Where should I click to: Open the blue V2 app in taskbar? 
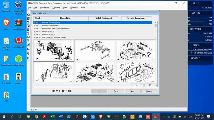(93, 117)
